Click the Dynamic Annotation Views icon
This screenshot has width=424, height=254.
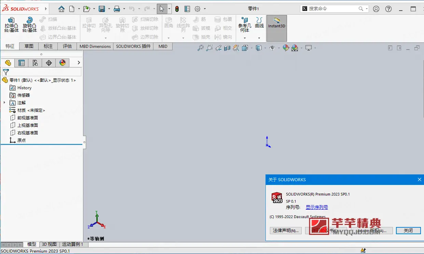click(x=236, y=48)
